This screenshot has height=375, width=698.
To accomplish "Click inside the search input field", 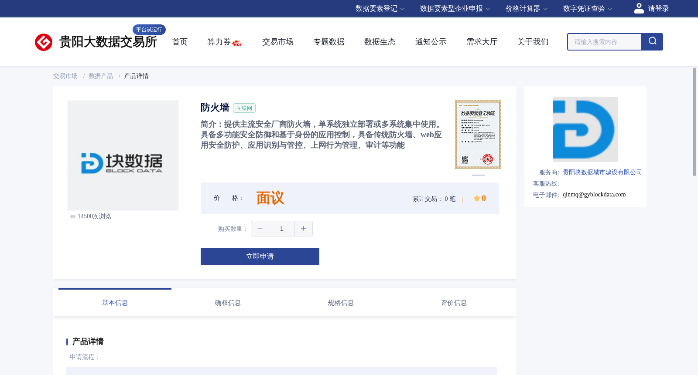I will (605, 42).
